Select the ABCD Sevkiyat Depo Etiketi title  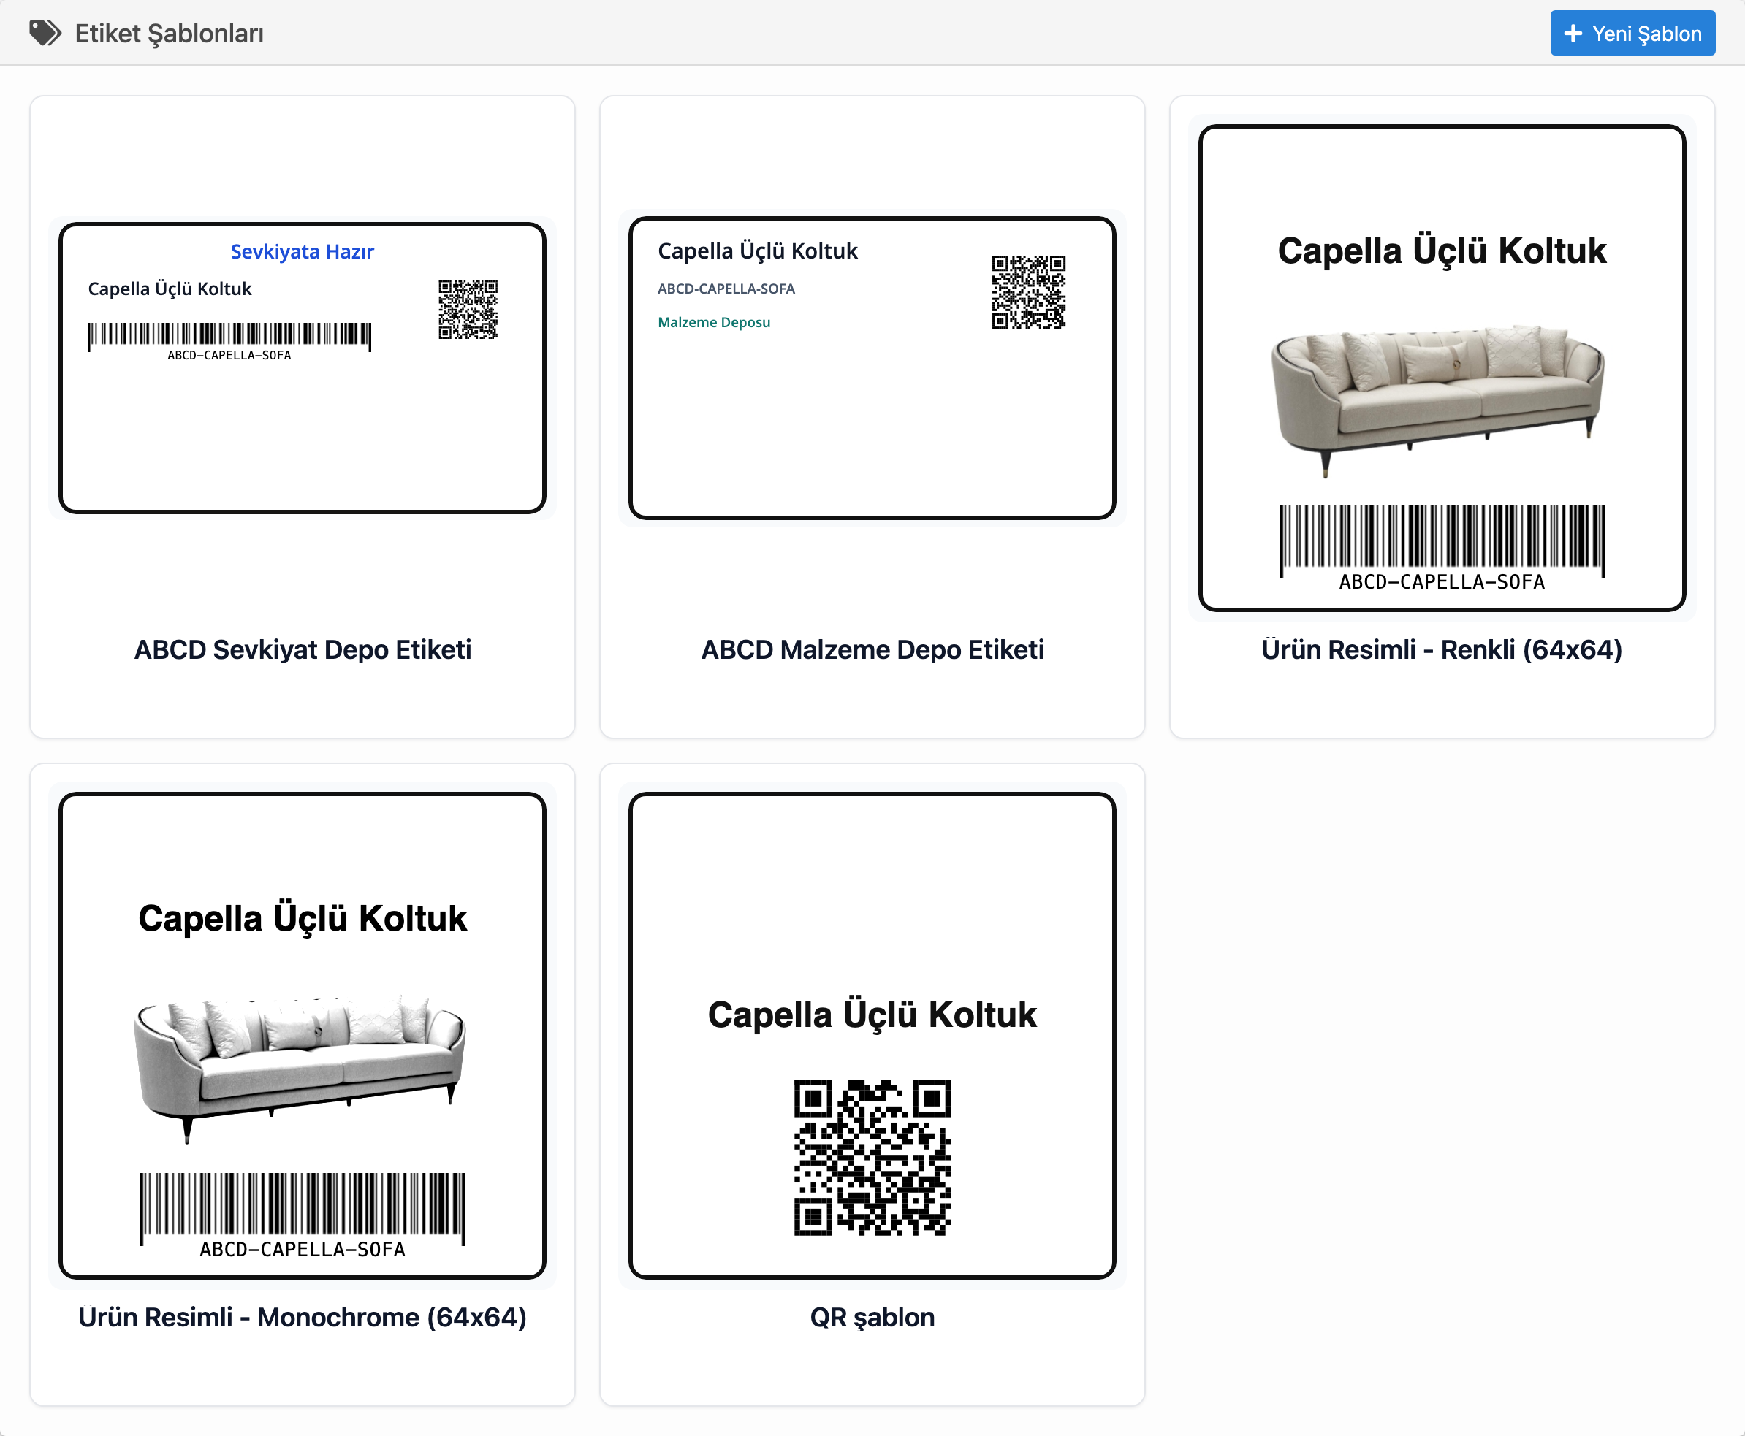click(302, 649)
